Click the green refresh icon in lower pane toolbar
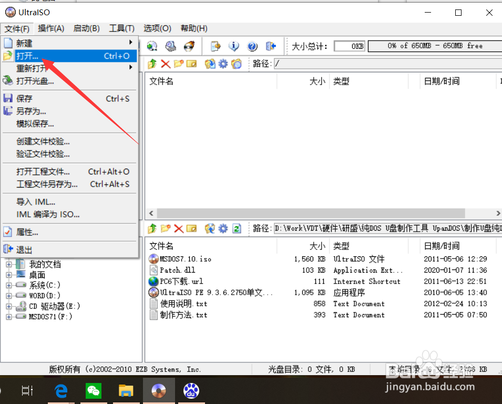This screenshot has width=502, height=404. point(237,229)
